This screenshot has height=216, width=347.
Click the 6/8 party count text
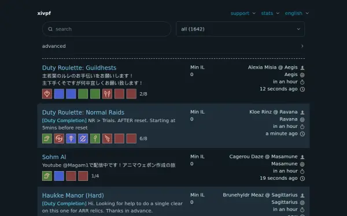[x=143, y=139]
